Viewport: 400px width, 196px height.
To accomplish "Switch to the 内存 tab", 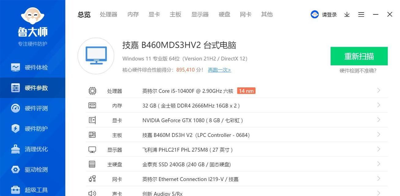I will (x=133, y=14).
